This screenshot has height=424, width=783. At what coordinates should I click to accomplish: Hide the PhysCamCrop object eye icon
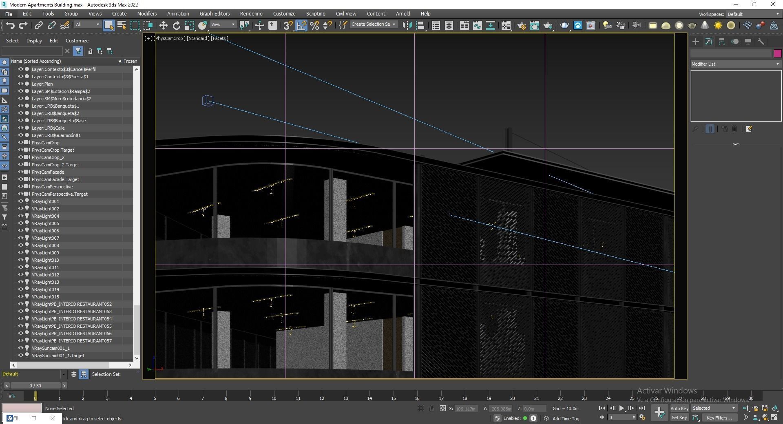(x=20, y=143)
